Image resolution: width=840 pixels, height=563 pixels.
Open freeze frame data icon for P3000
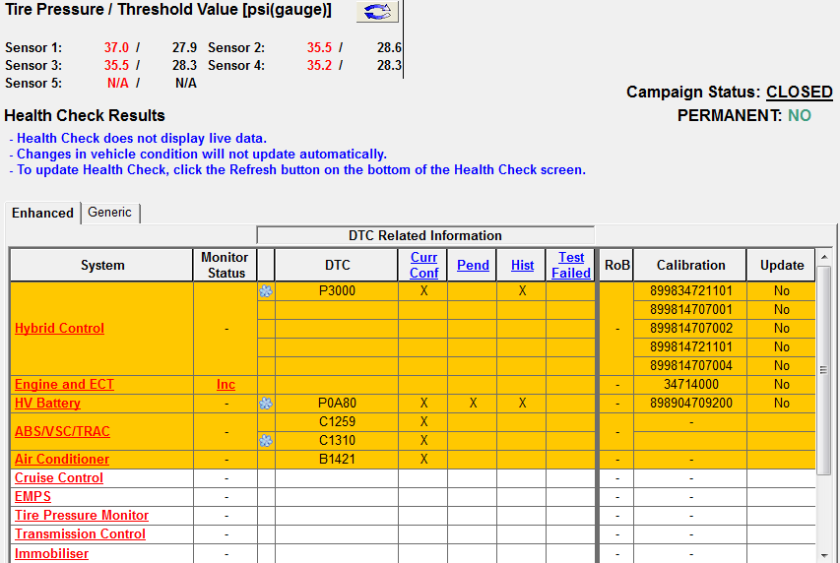[265, 291]
